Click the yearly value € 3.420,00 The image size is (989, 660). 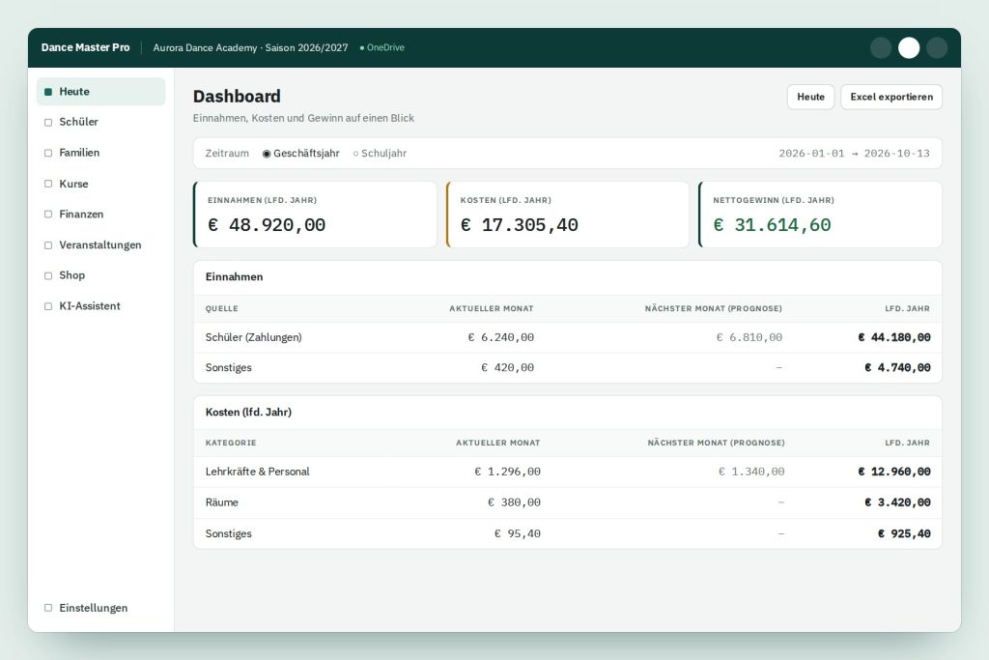(x=897, y=502)
